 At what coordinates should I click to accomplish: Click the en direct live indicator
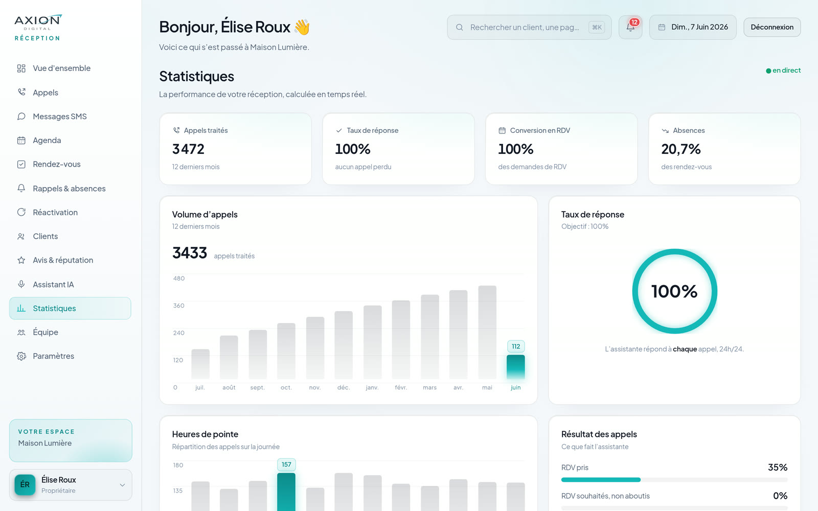[x=783, y=71]
